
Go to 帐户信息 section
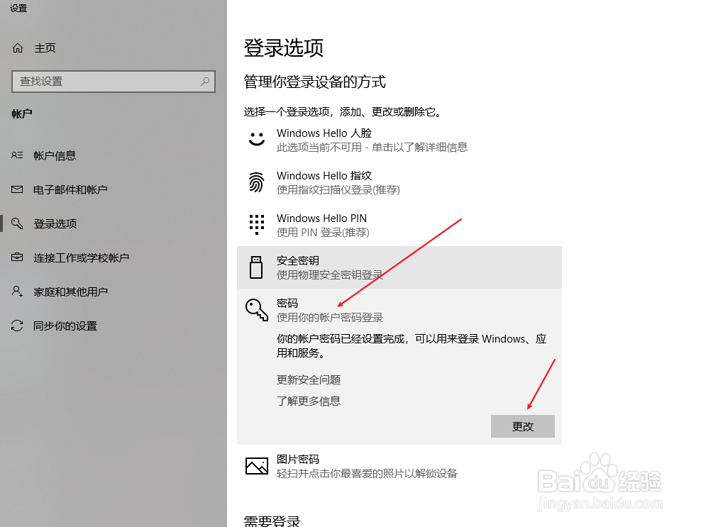55,155
